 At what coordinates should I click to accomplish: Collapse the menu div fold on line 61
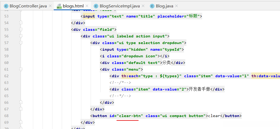(21, 69)
